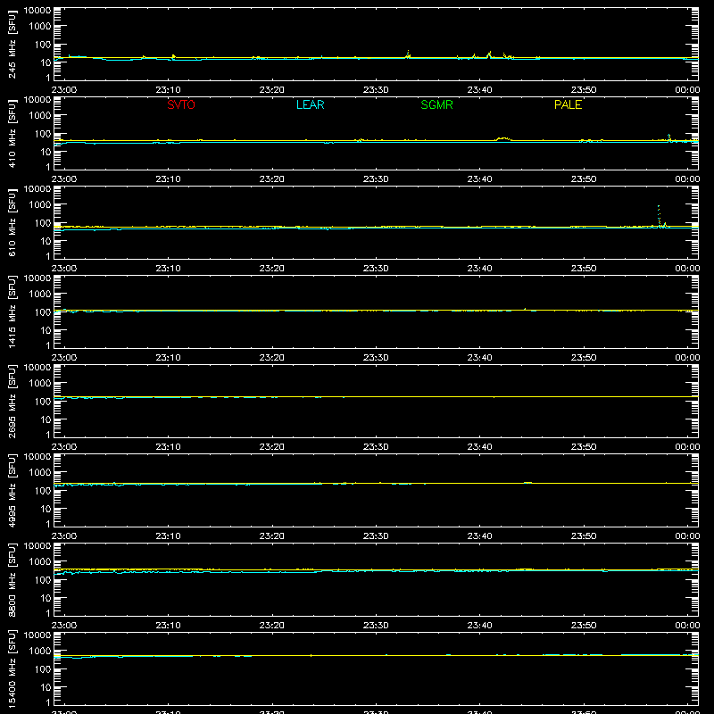Viewport: 714px width, 714px height.
Task: Click 23:30 label under 1415 MHz panel
Action: (376, 358)
